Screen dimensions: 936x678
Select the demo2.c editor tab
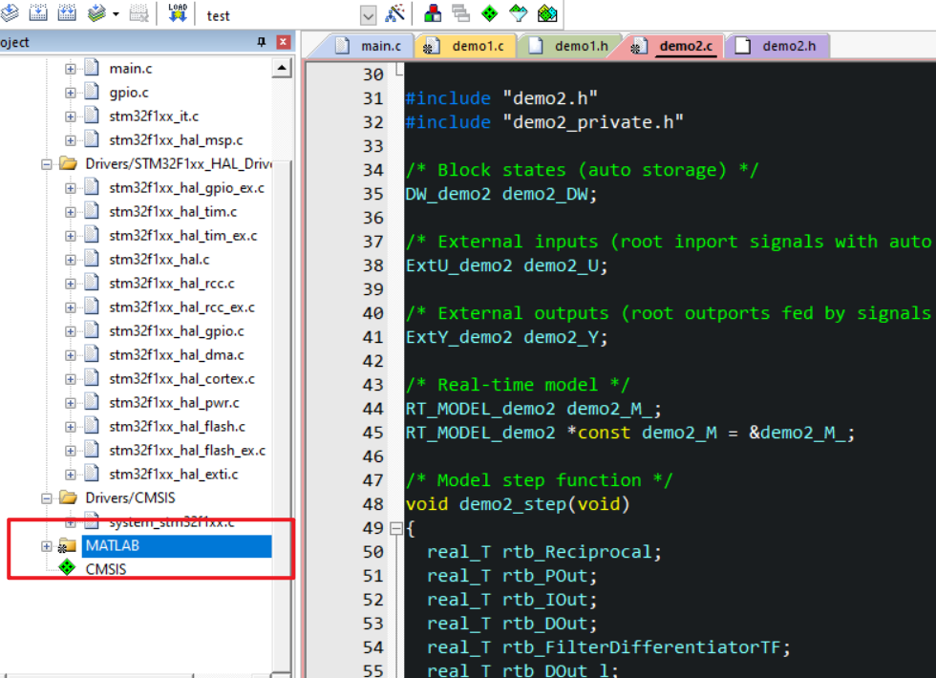[674, 46]
